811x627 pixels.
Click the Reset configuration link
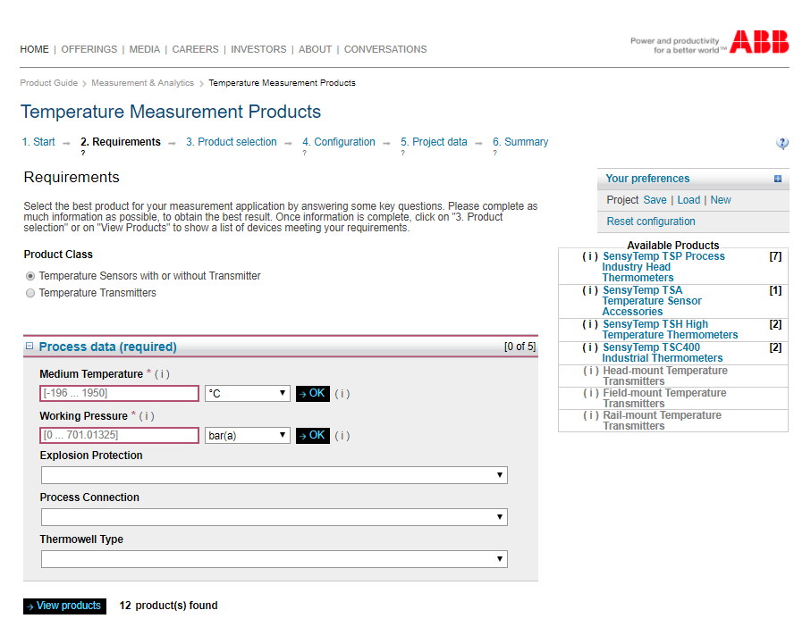(651, 222)
